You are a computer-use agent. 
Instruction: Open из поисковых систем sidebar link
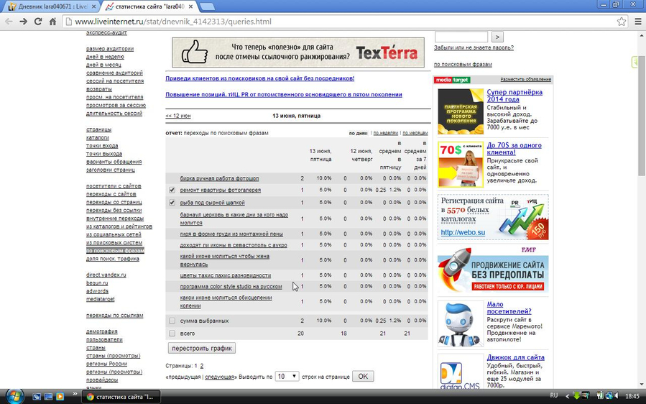pos(114,242)
